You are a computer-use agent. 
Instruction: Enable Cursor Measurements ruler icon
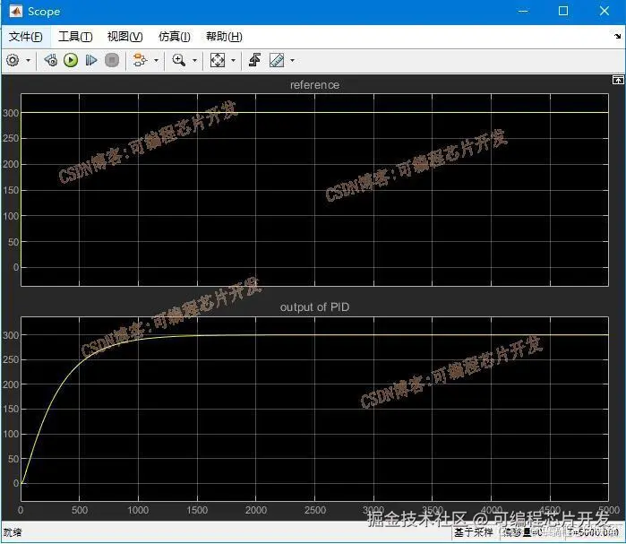coord(277,60)
